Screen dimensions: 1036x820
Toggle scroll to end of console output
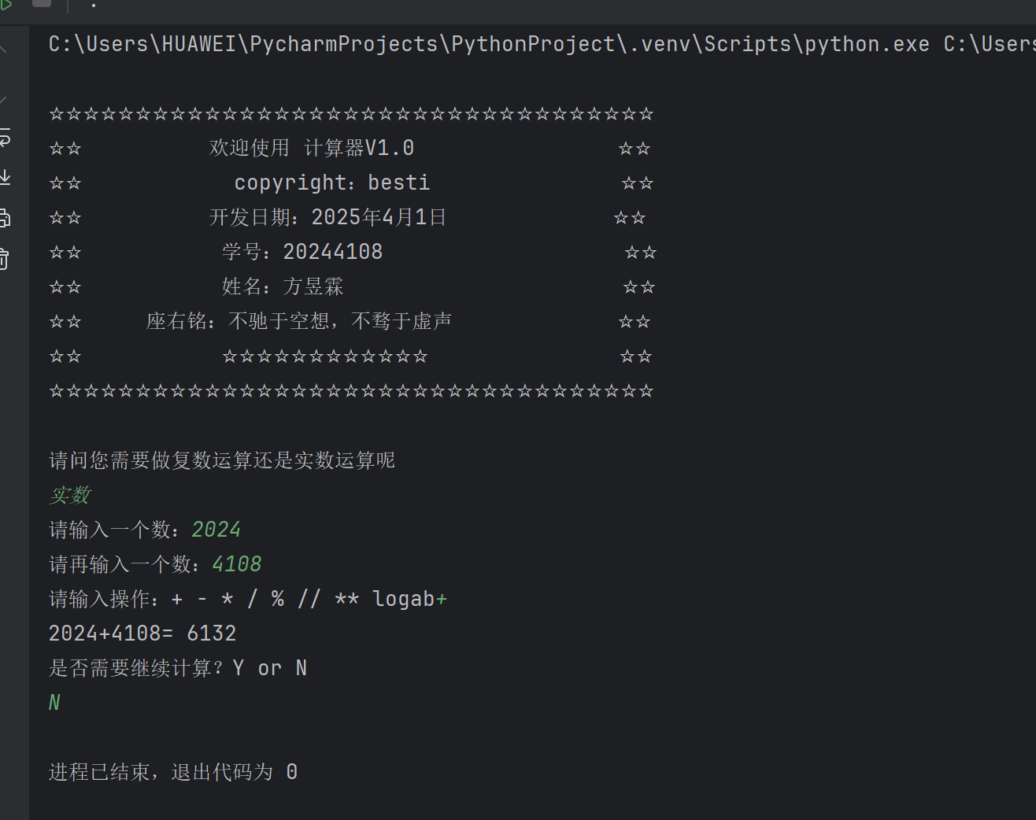pyautogui.click(x=5, y=177)
